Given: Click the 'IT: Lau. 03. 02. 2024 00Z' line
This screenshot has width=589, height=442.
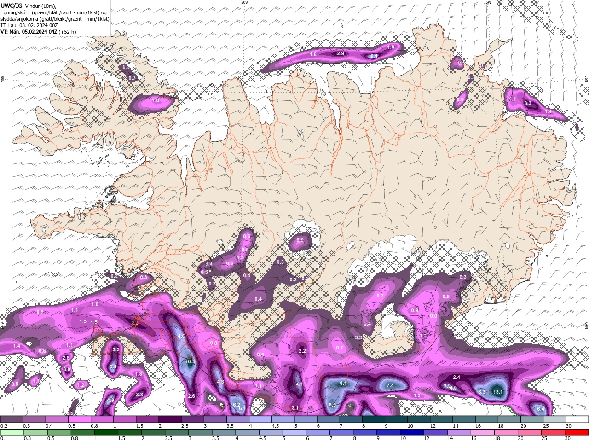Looking at the screenshot, I should [x=29, y=25].
